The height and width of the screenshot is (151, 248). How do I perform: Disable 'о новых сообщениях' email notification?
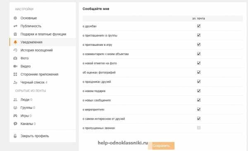(199, 100)
